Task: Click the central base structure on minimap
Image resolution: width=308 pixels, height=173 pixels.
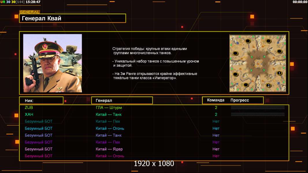Action: (x=257, y=63)
